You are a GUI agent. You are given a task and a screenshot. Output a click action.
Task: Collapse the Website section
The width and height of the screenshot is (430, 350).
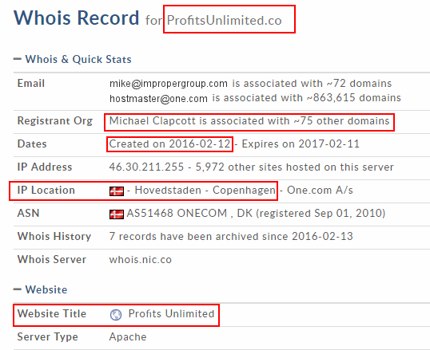[x=18, y=289]
